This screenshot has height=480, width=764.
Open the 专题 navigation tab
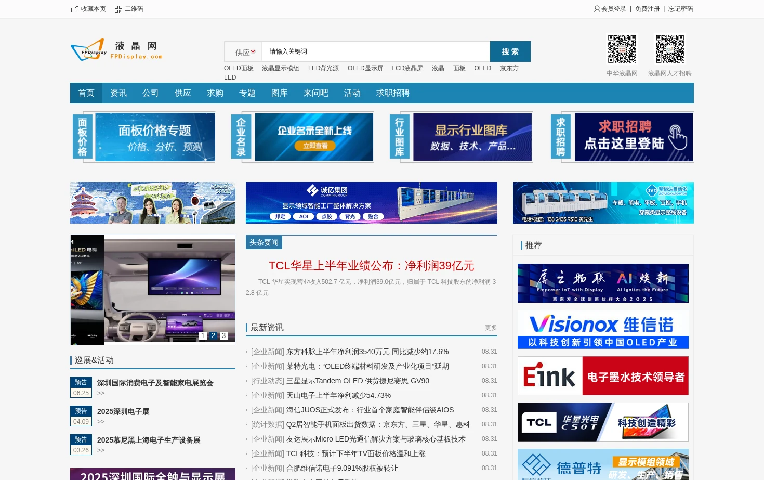click(x=247, y=93)
